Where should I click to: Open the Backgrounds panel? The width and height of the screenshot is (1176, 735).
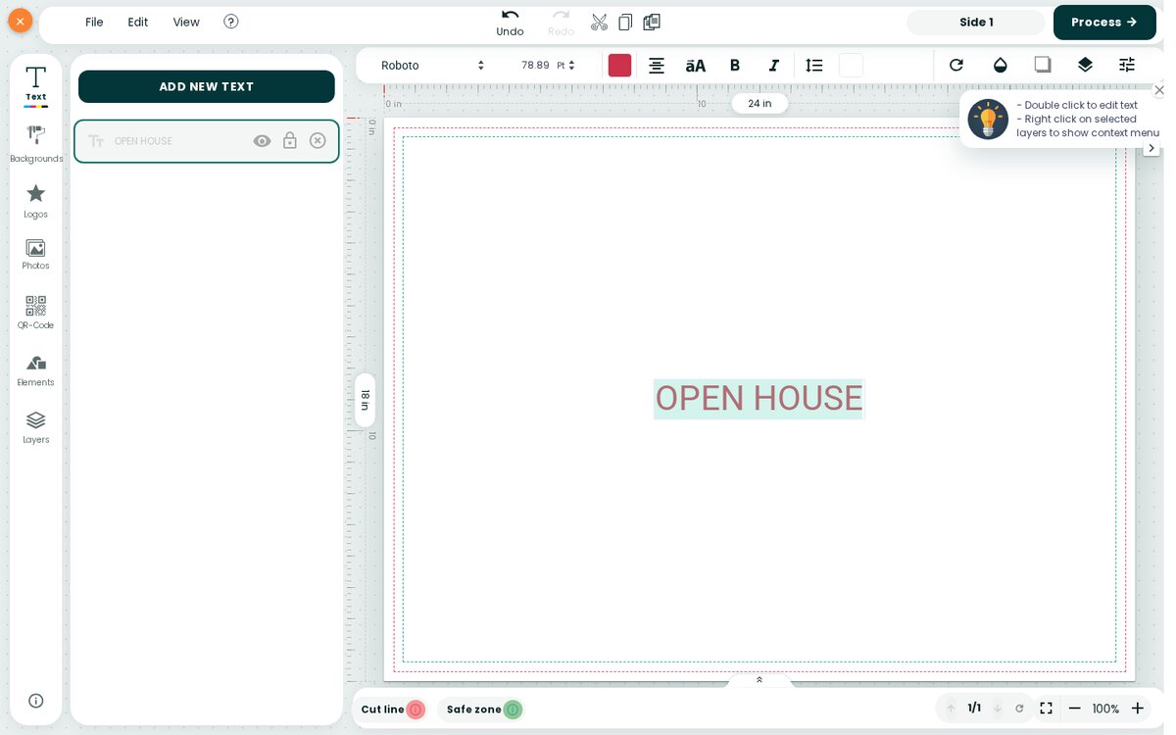[x=35, y=144]
